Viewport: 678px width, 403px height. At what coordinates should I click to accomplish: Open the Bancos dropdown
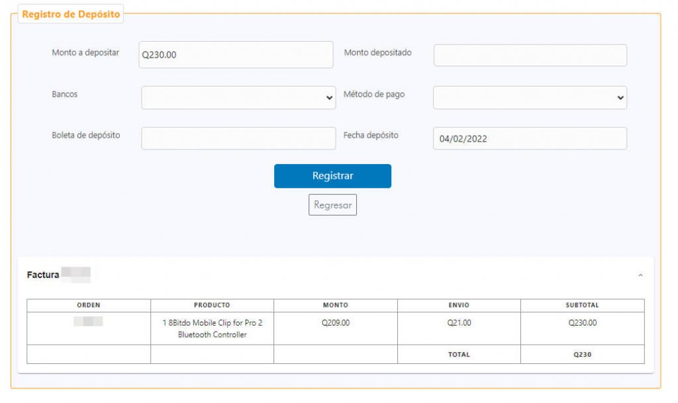click(x=238, y=97)
